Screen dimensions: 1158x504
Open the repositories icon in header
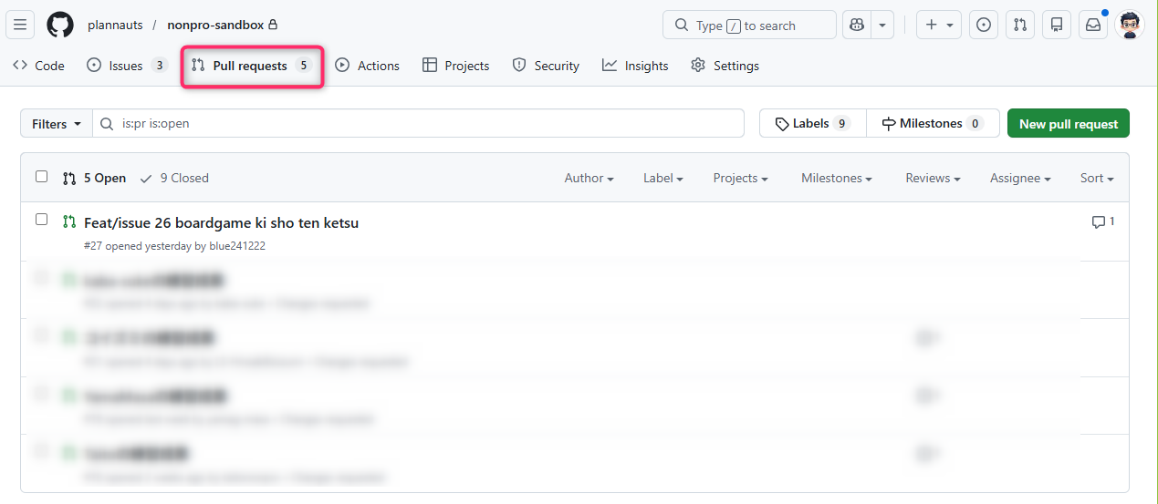[1057, 26]
